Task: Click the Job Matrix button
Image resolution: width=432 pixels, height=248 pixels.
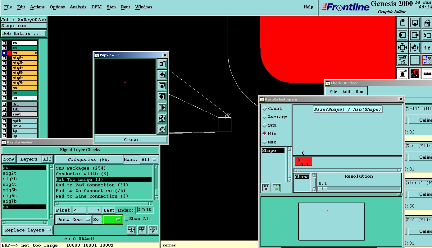Action: click(x=23, y=34)
